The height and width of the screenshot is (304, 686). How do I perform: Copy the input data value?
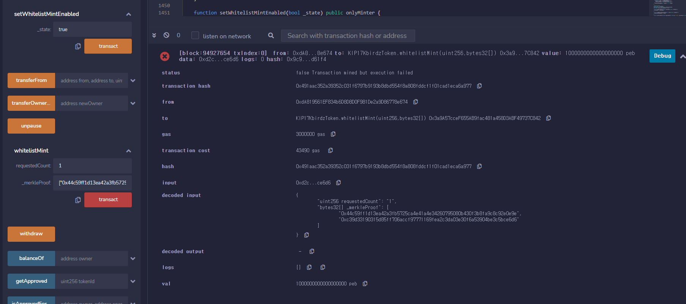[338, 183]
